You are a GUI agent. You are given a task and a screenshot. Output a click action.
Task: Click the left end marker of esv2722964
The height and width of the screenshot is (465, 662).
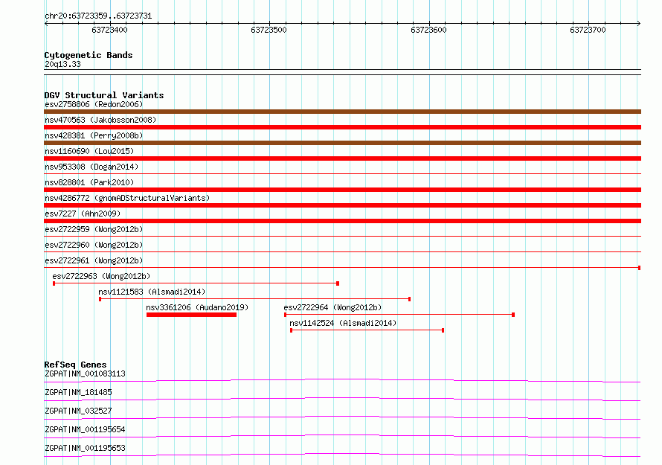point(286,315)
